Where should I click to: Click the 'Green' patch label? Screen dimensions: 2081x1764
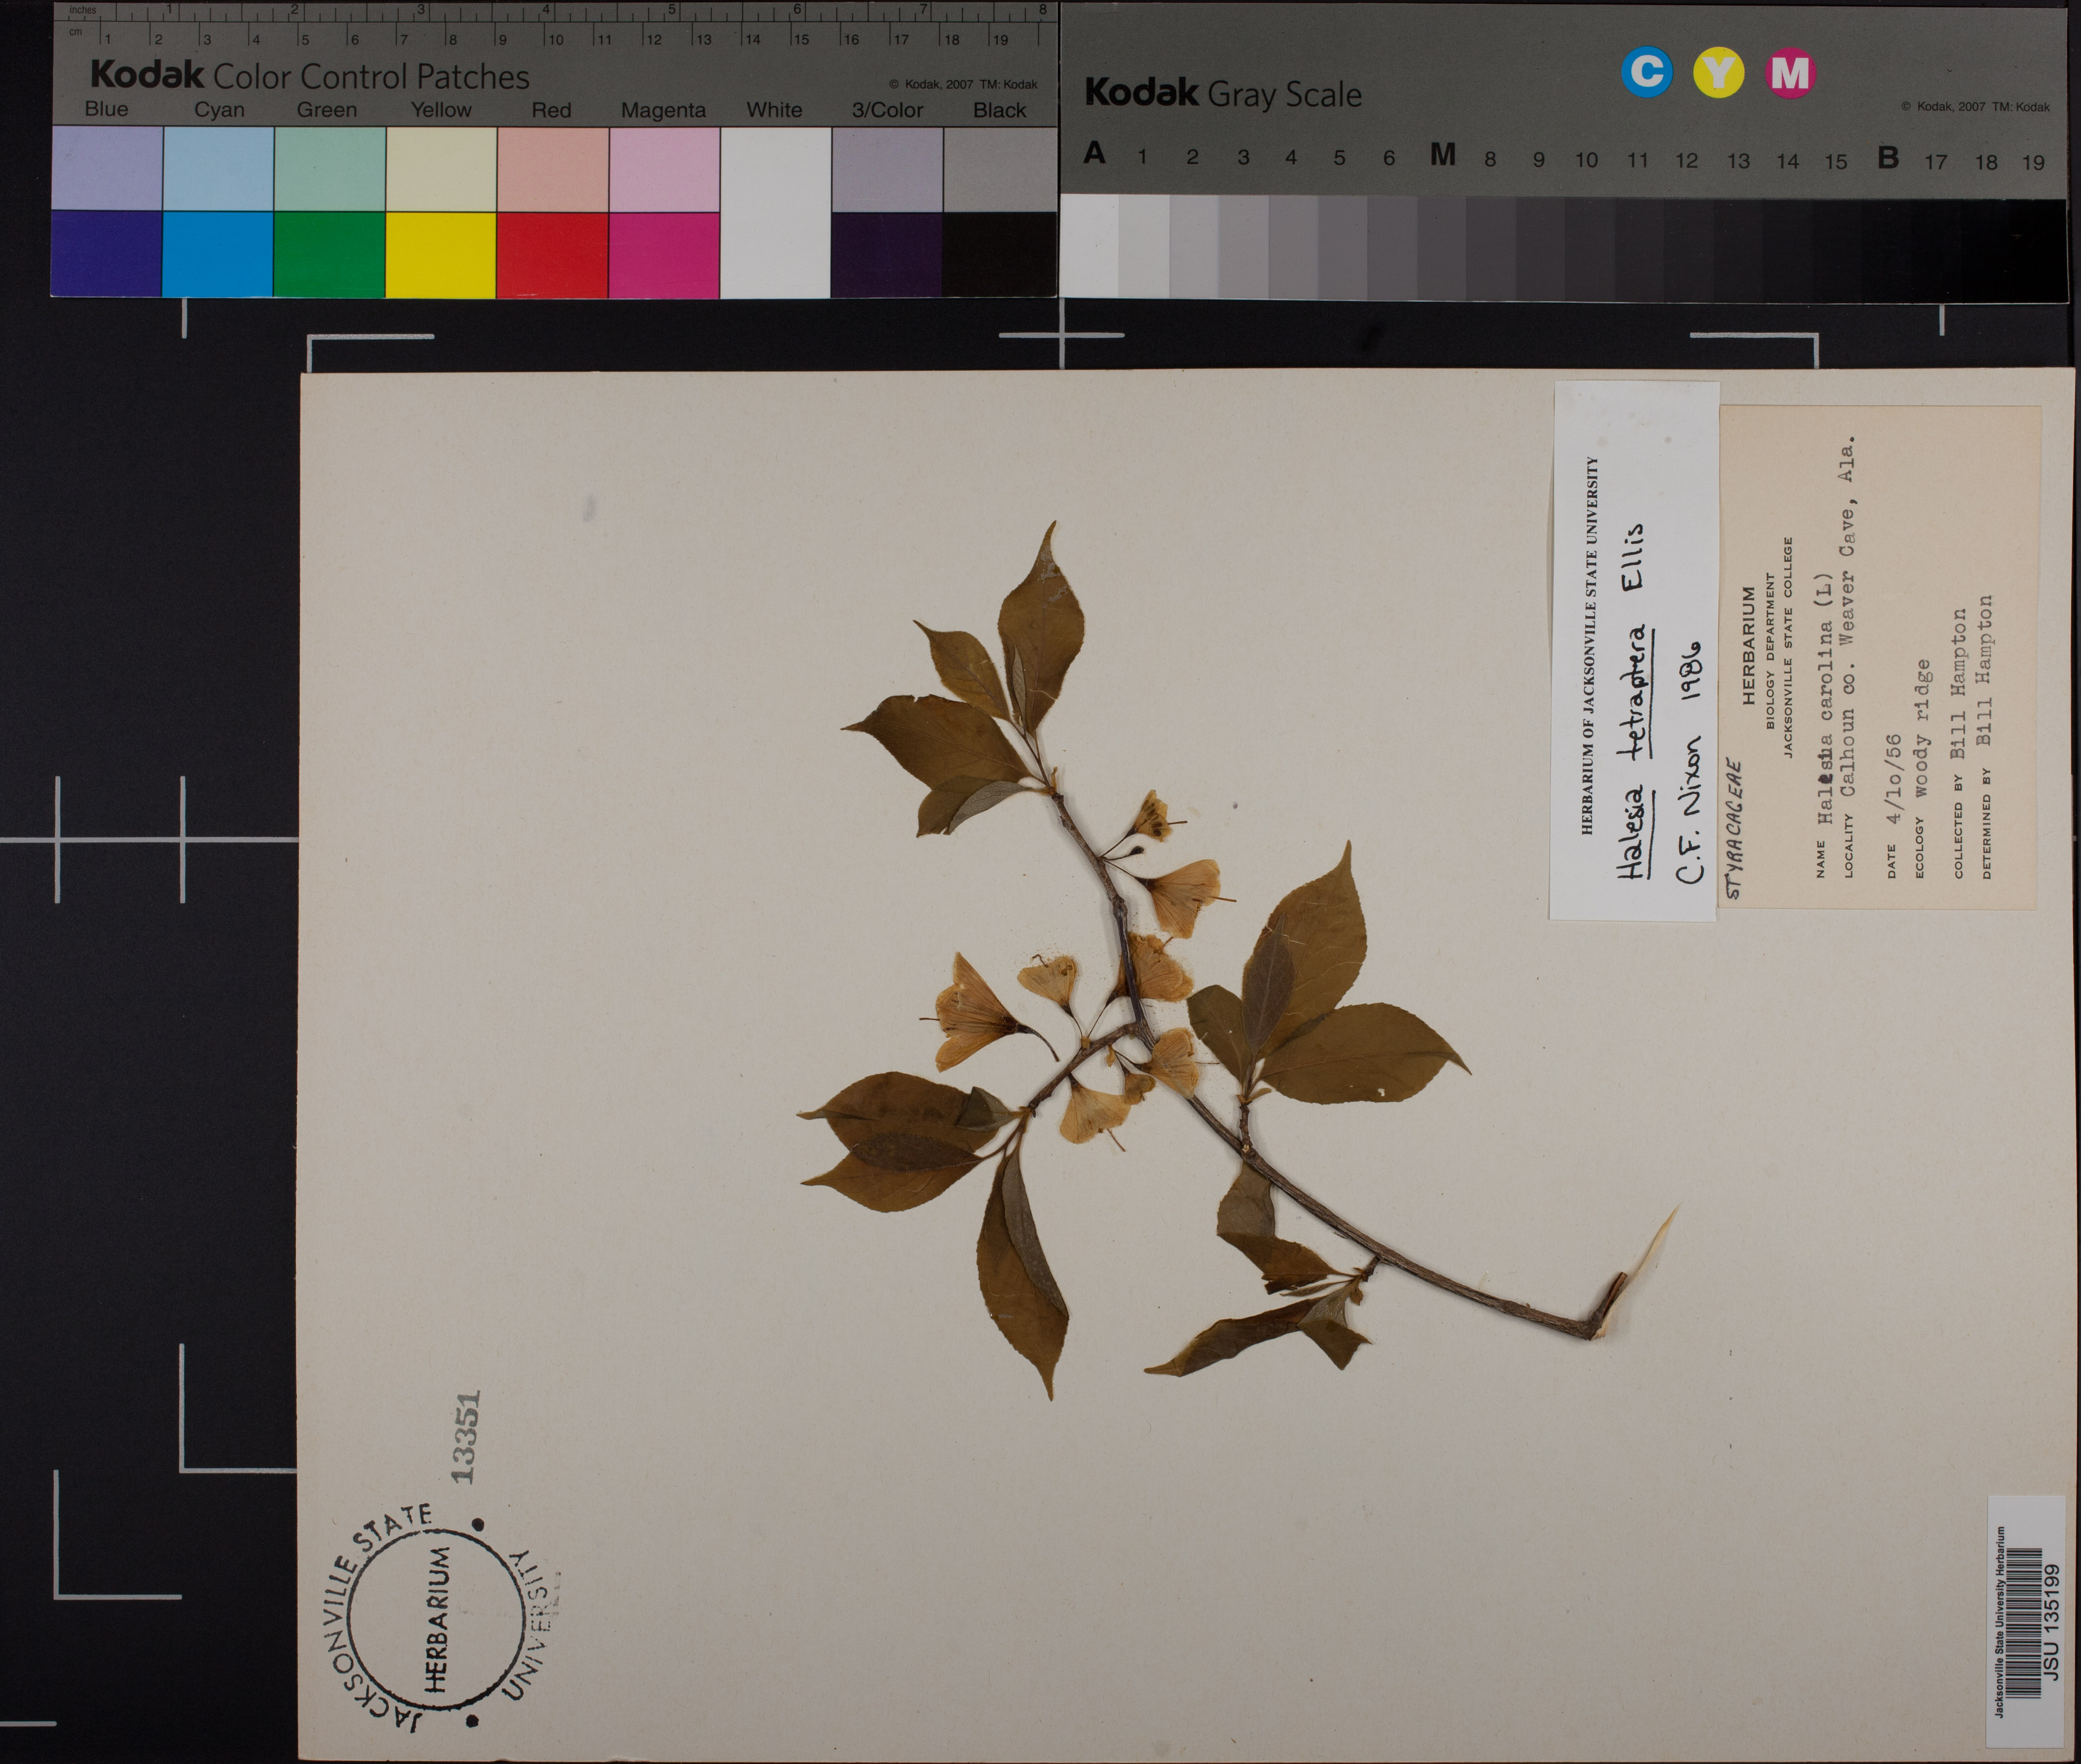click(x=327, y=110)
